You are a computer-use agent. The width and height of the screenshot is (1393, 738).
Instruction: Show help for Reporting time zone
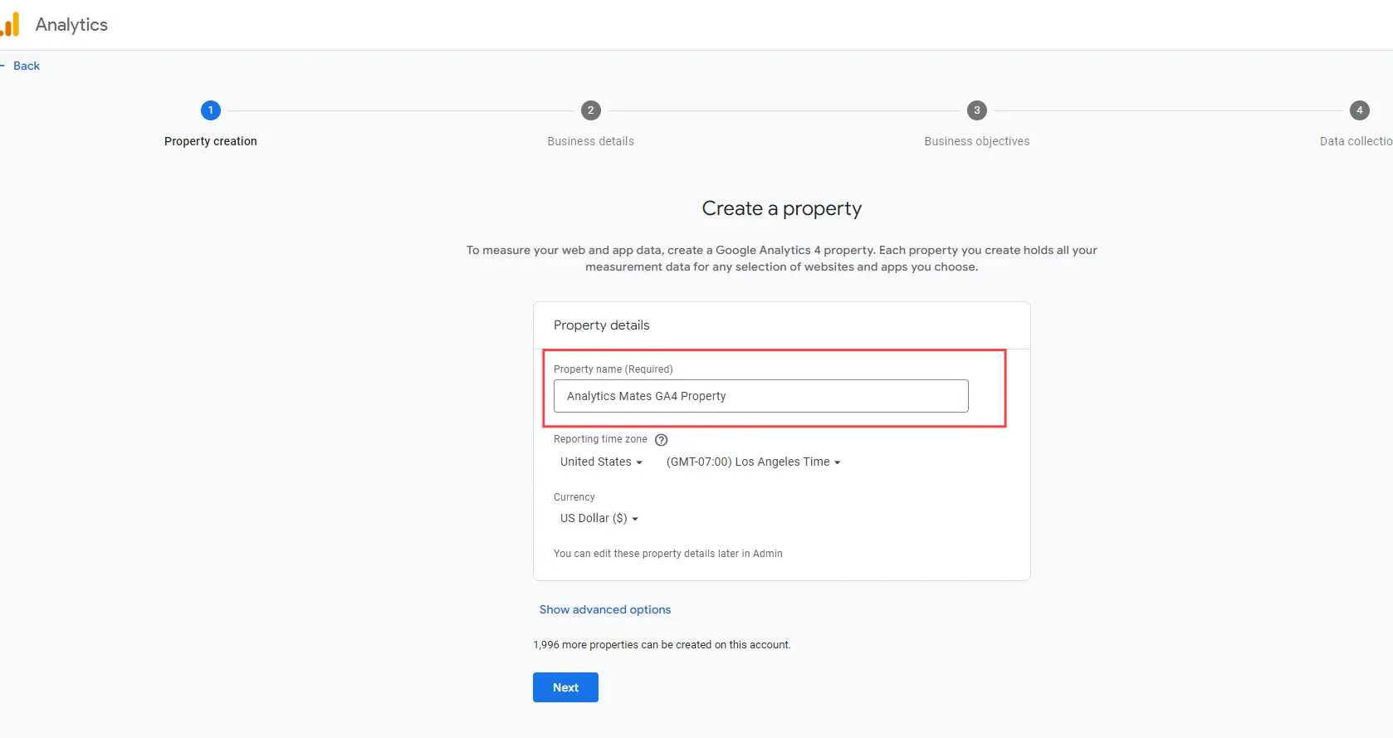coord(662,440)
